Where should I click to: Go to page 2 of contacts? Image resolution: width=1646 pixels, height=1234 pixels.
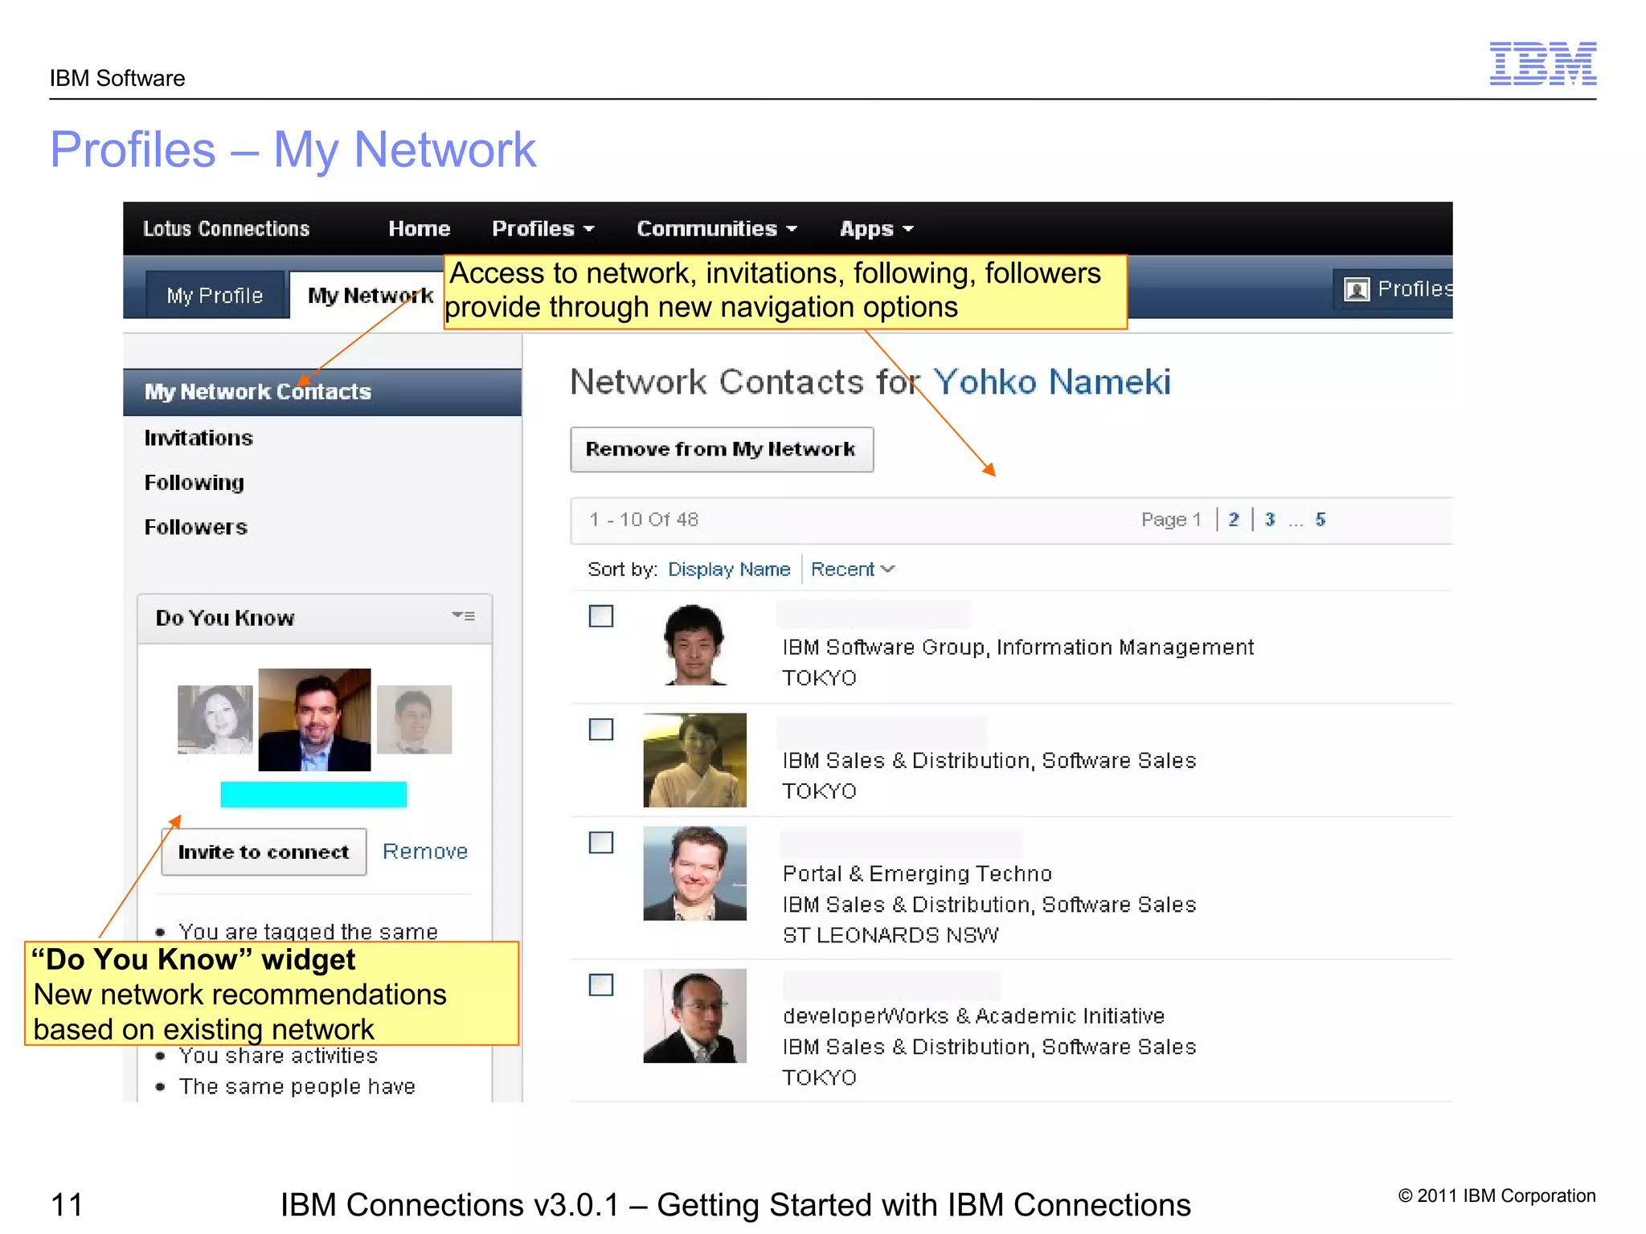(x=1234, y=520)
